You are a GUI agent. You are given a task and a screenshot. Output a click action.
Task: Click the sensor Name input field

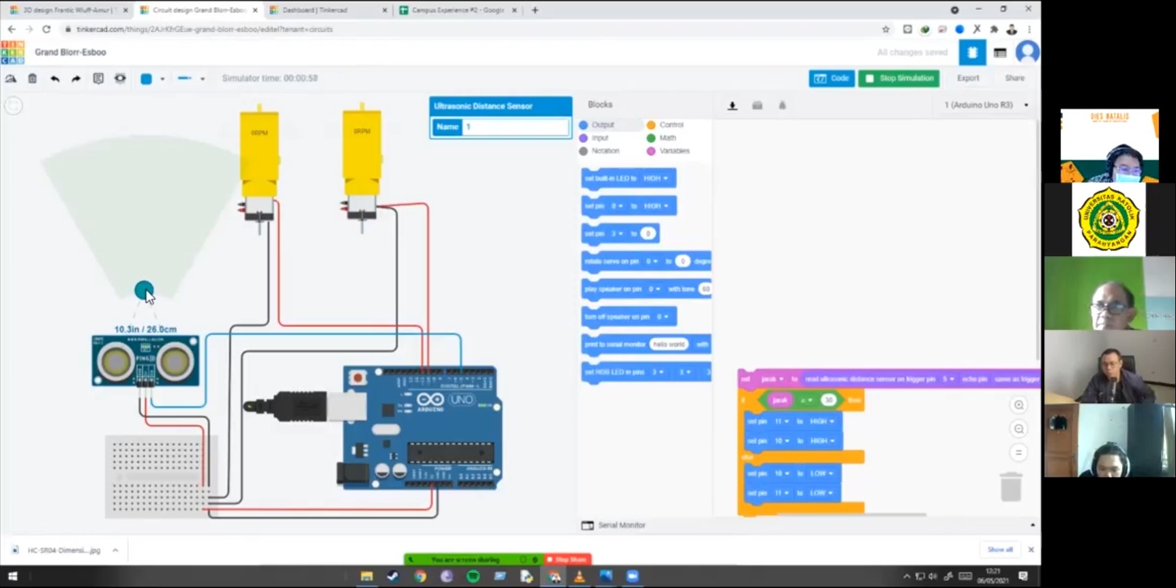coord(515,127)
